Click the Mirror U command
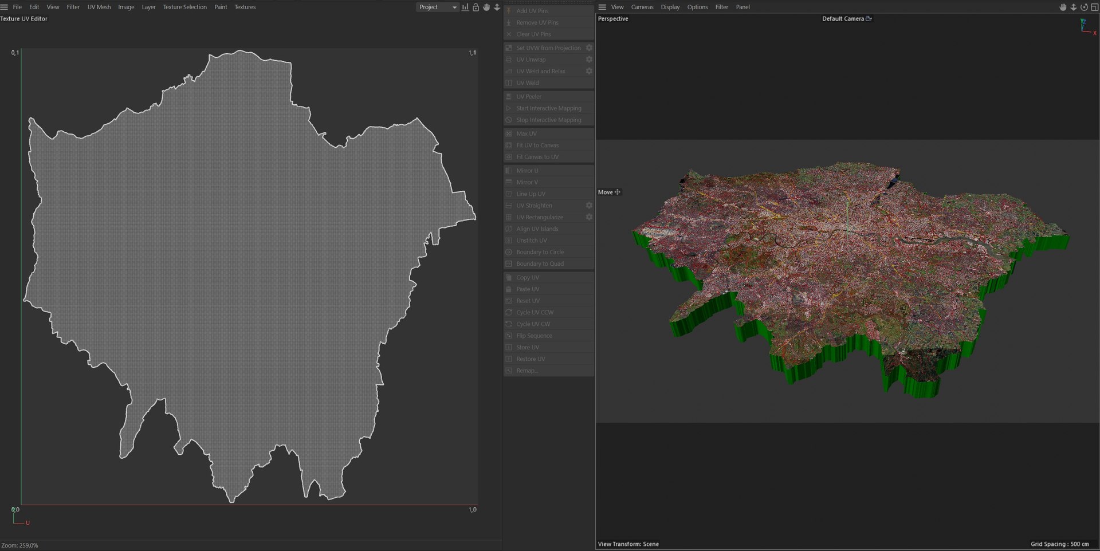 pyautogui.click(x=527, y=171)
